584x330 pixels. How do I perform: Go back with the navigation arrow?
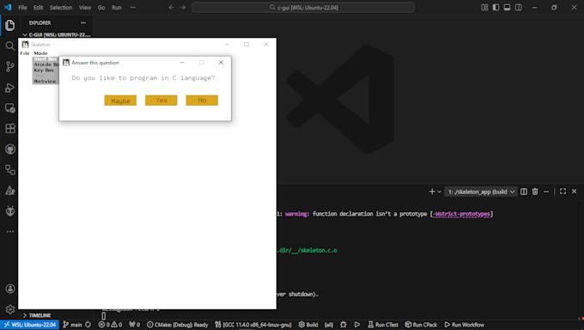pyautogui.click(x=171, y=8)
